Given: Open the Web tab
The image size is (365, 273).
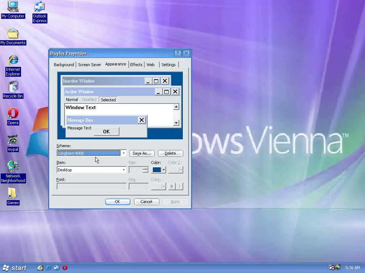Looking at the screenshot, I should click(x=151, y=65).
